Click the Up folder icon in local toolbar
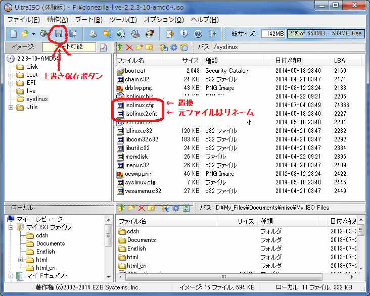The width and height of the screenshot is (370, 296). click(x=121, y=208)
